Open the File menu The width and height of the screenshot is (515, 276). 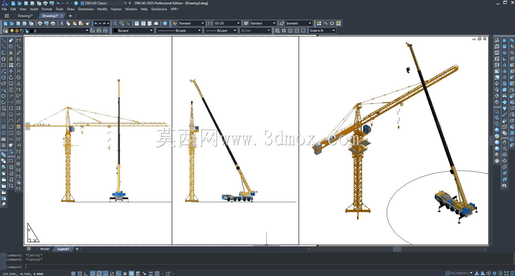(x=4, y=9)
